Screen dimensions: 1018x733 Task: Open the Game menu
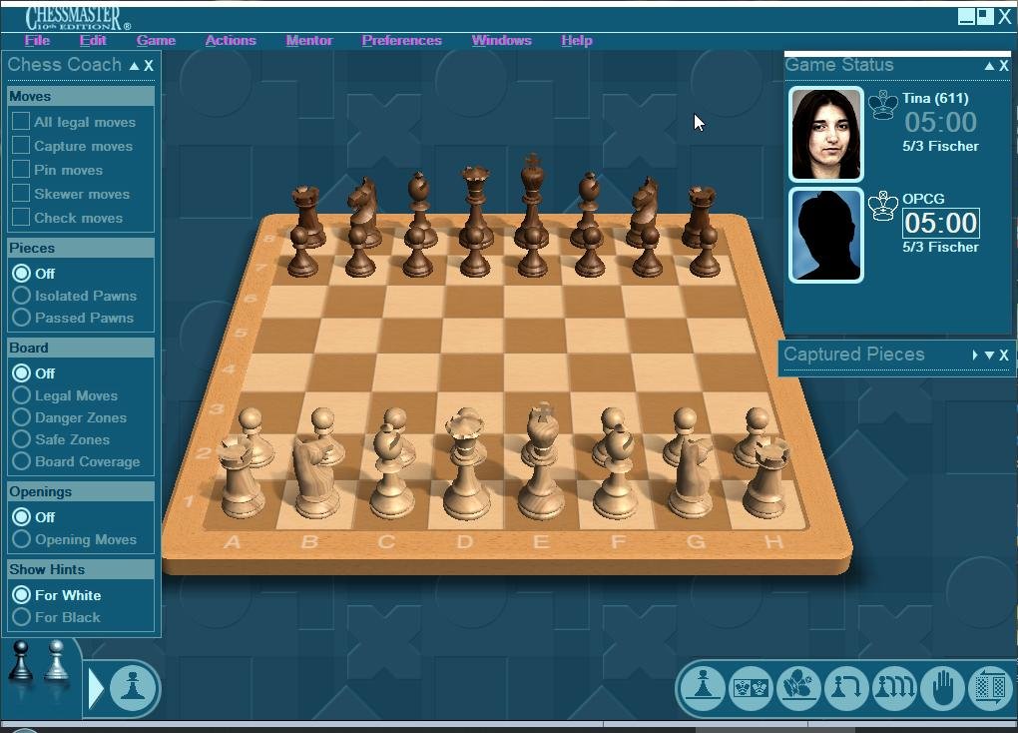click(x=156, y=40)
